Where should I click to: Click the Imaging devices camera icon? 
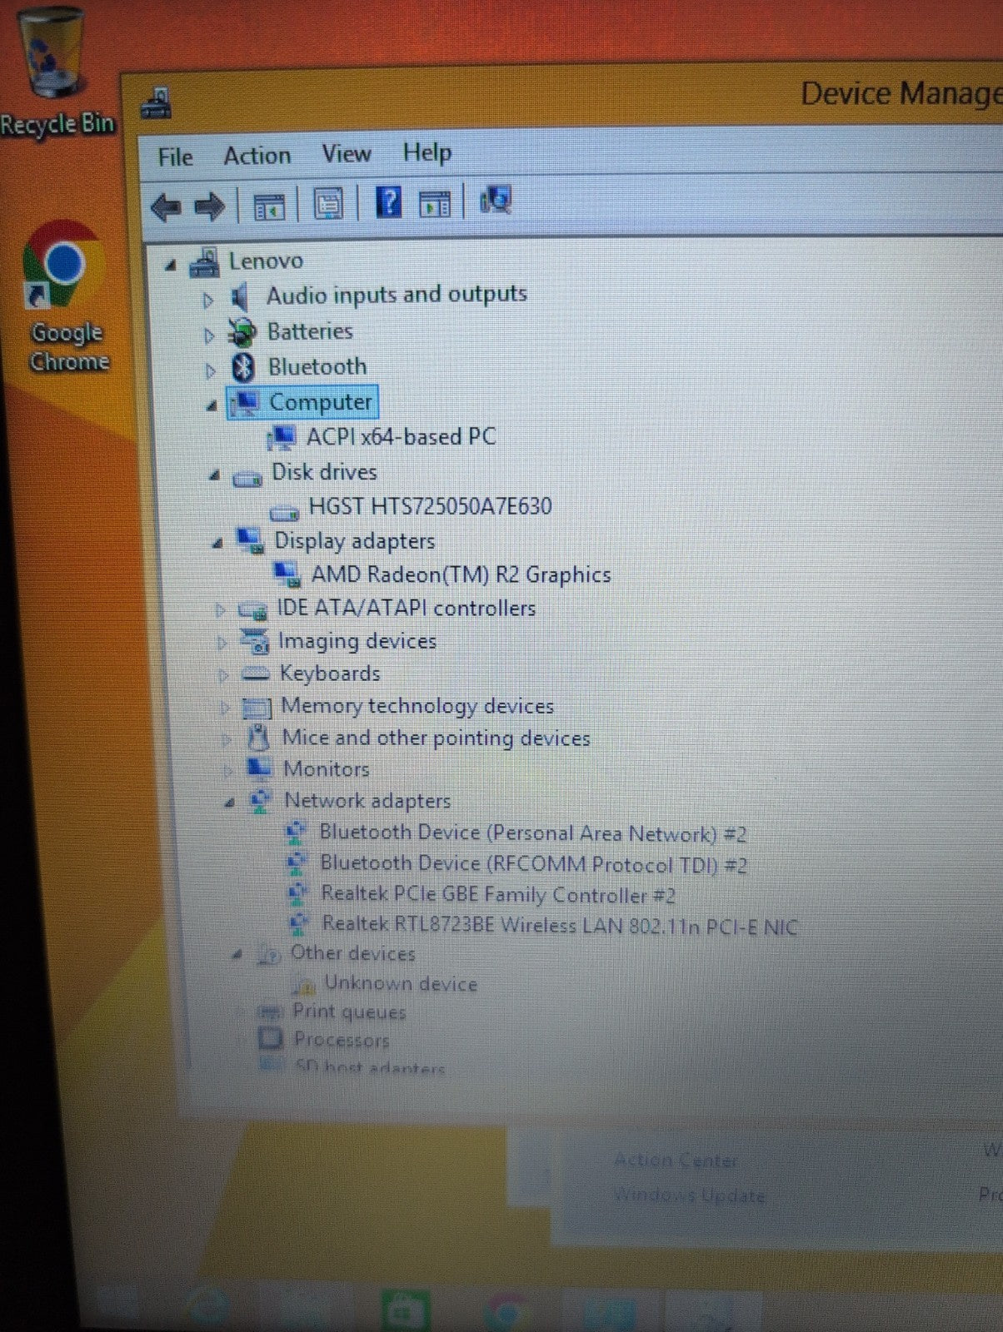(254, 641)
